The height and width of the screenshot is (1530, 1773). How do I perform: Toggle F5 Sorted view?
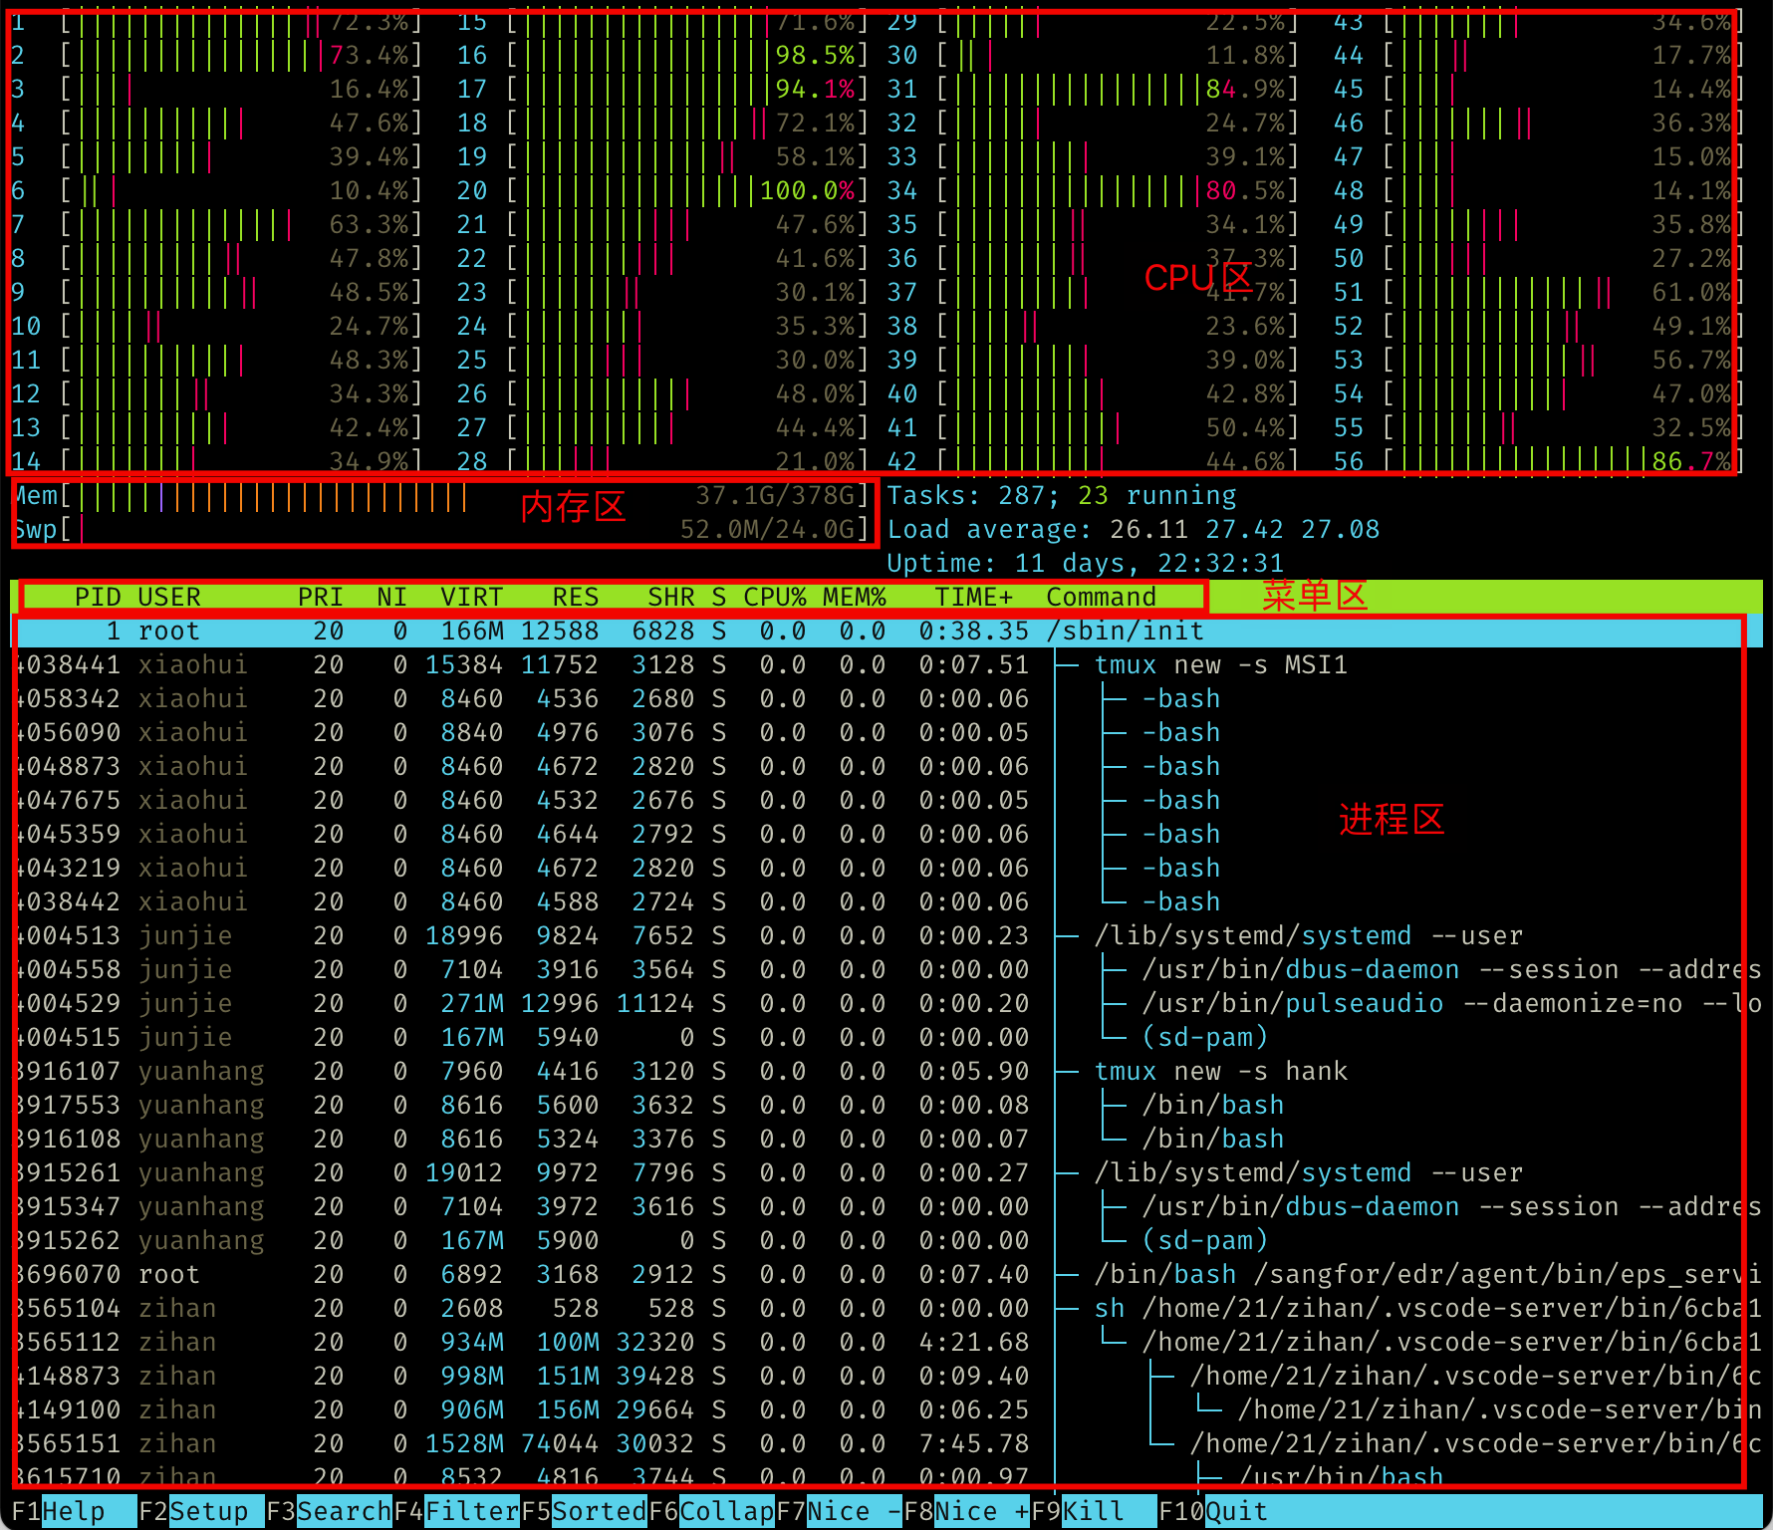[585, 1511]
